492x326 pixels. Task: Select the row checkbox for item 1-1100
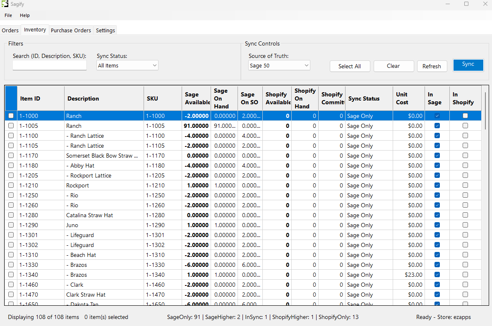coord(11,136)
